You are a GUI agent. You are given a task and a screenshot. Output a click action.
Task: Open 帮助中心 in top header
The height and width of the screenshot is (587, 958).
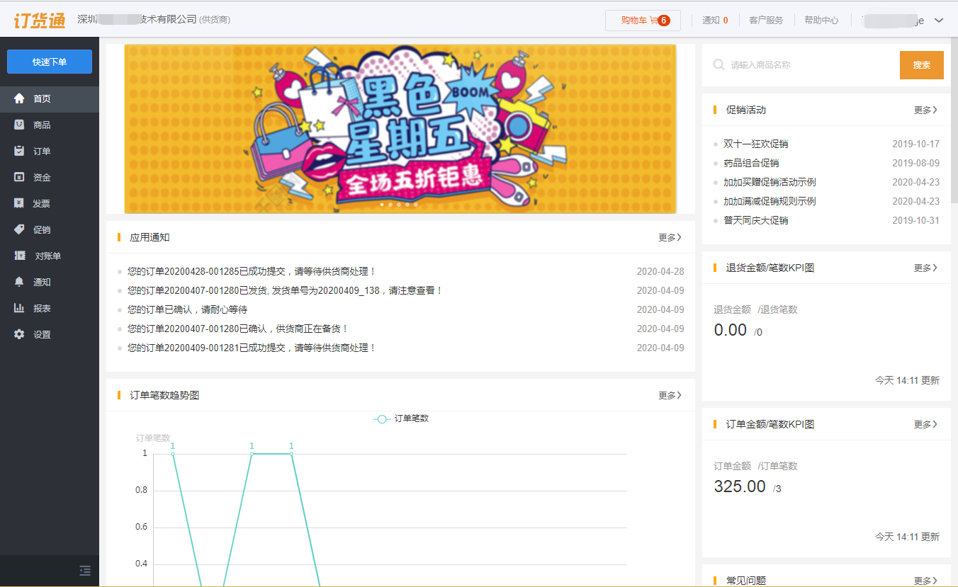point(821,21)
